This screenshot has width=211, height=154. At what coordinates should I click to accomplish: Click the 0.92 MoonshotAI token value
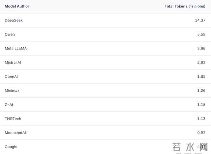[201, 133]
